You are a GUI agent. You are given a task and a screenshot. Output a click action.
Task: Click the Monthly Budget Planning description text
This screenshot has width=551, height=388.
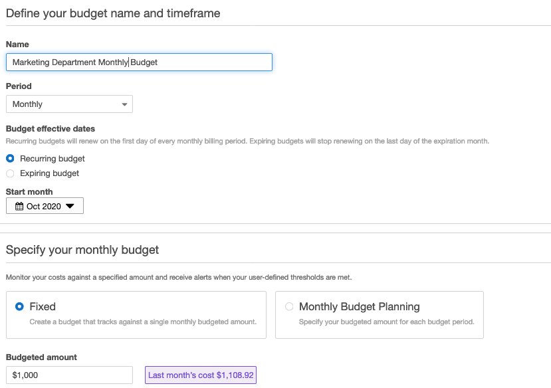pyautogui.click(x=386, y=322)
